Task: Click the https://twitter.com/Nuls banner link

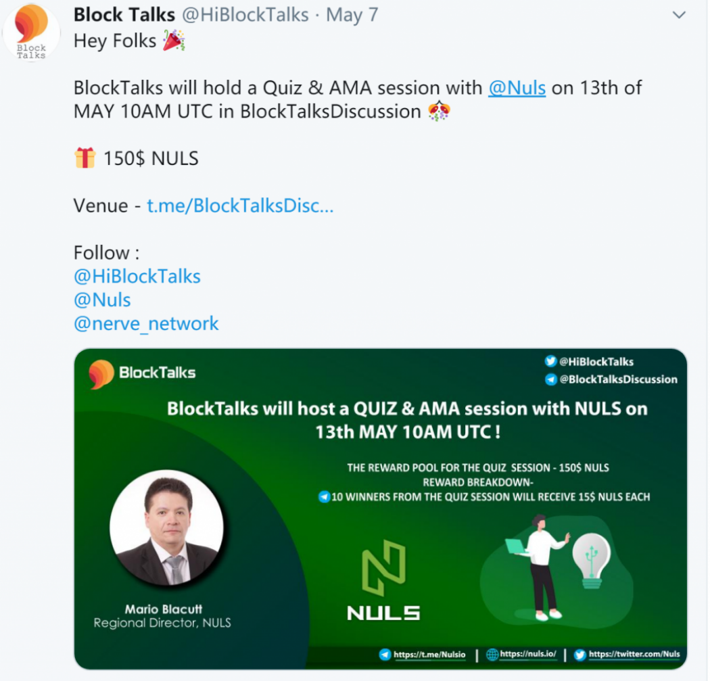Action: tap(634, 654)
